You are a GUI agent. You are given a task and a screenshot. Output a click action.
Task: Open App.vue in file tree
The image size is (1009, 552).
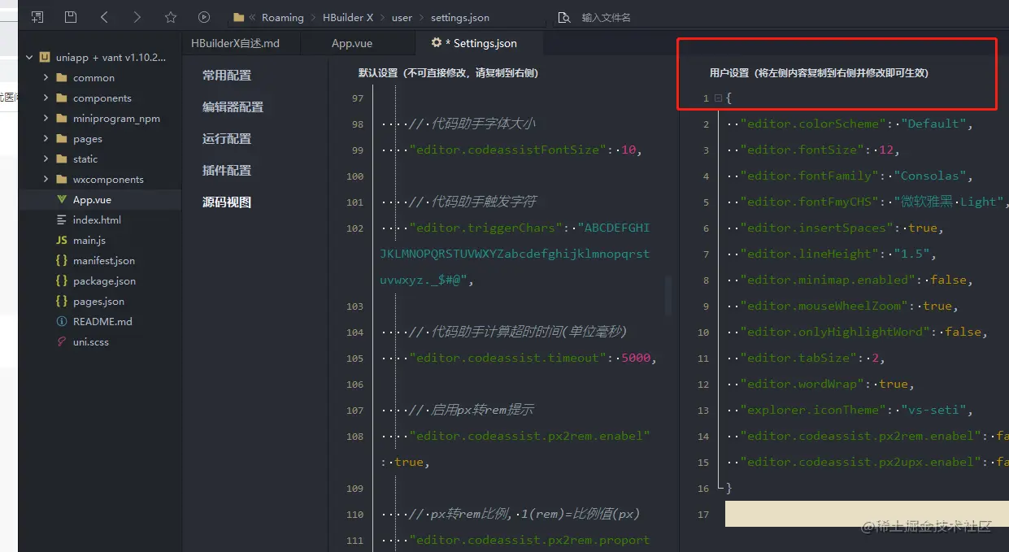click(92, 200)
